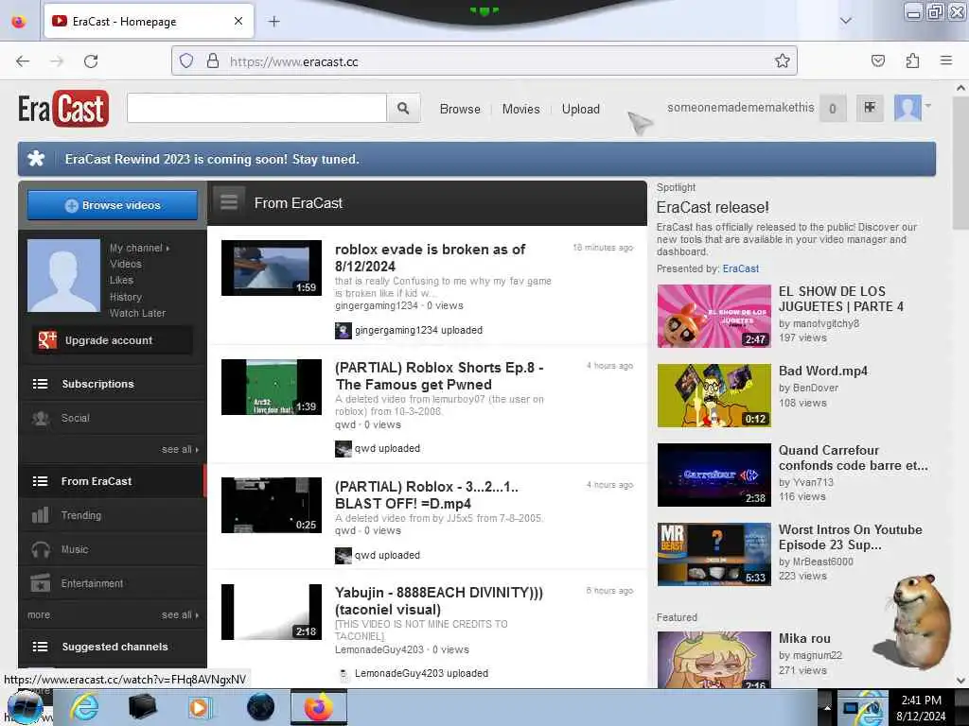Viewport: 969px width, 726px height.
Task: Open the user avatar icon in header
Action: coord(907,108)
